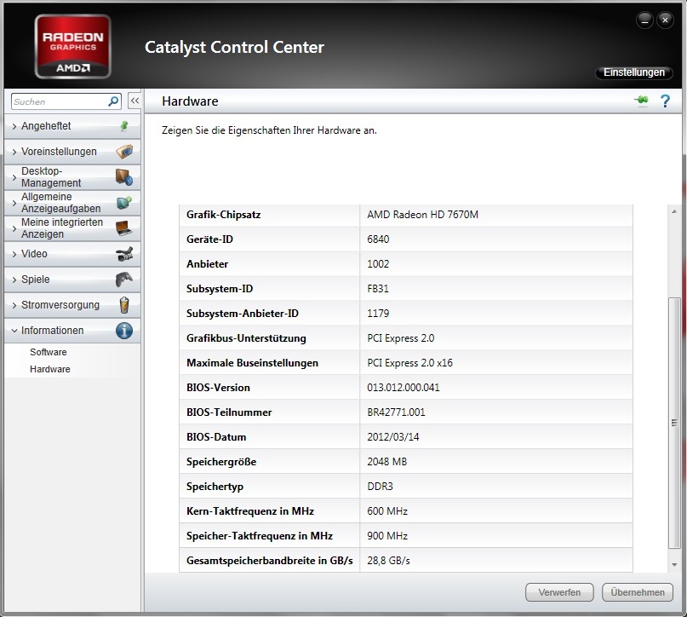Click the Grafikbus-Unterstützung row label
The height and width of the screenshot is (617, 687).
[246, 338]
